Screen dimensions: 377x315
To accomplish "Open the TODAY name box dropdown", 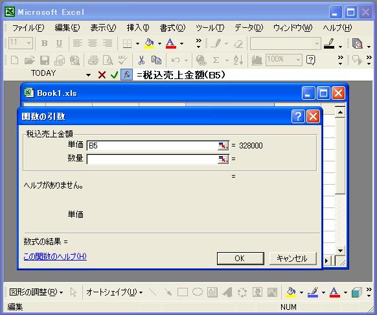I will [x=88, y=75].
